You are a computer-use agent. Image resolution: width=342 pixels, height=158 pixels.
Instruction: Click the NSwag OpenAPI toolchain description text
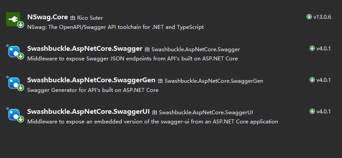coord(115,27)
